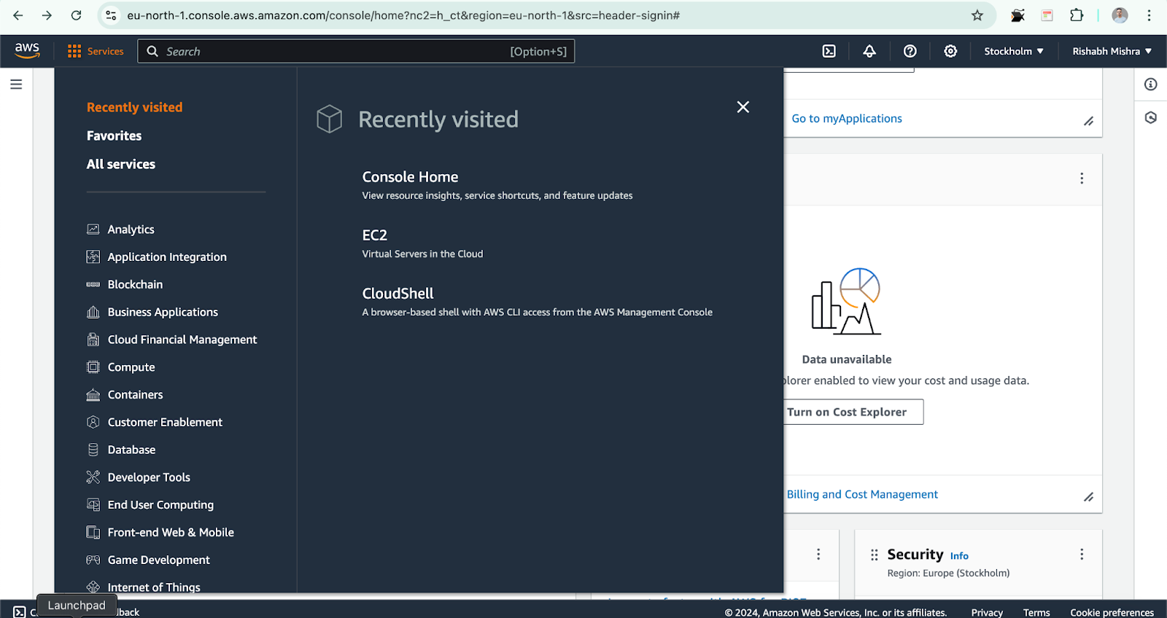
Task: Open Cookie preferences in footer
Action: point(1112,613)
